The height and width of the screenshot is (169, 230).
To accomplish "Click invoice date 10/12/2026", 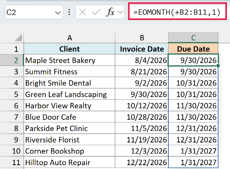I will pyautogui.click(x=142, y=105).
